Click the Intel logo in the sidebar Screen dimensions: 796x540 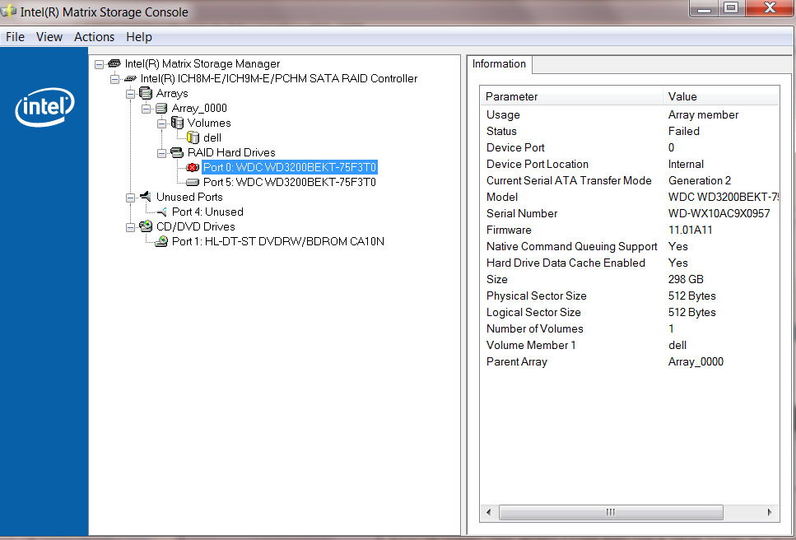click(x=44, y=106)
